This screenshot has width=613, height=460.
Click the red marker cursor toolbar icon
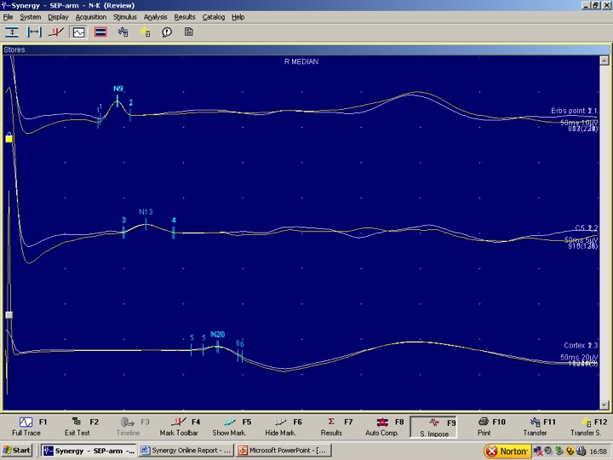[56, 32]
